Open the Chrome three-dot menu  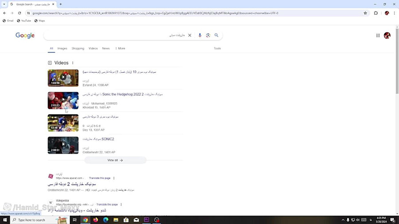tap(395, 13)
